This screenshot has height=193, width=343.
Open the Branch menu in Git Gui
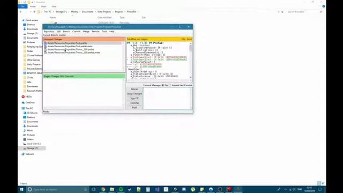click(66, 32)
